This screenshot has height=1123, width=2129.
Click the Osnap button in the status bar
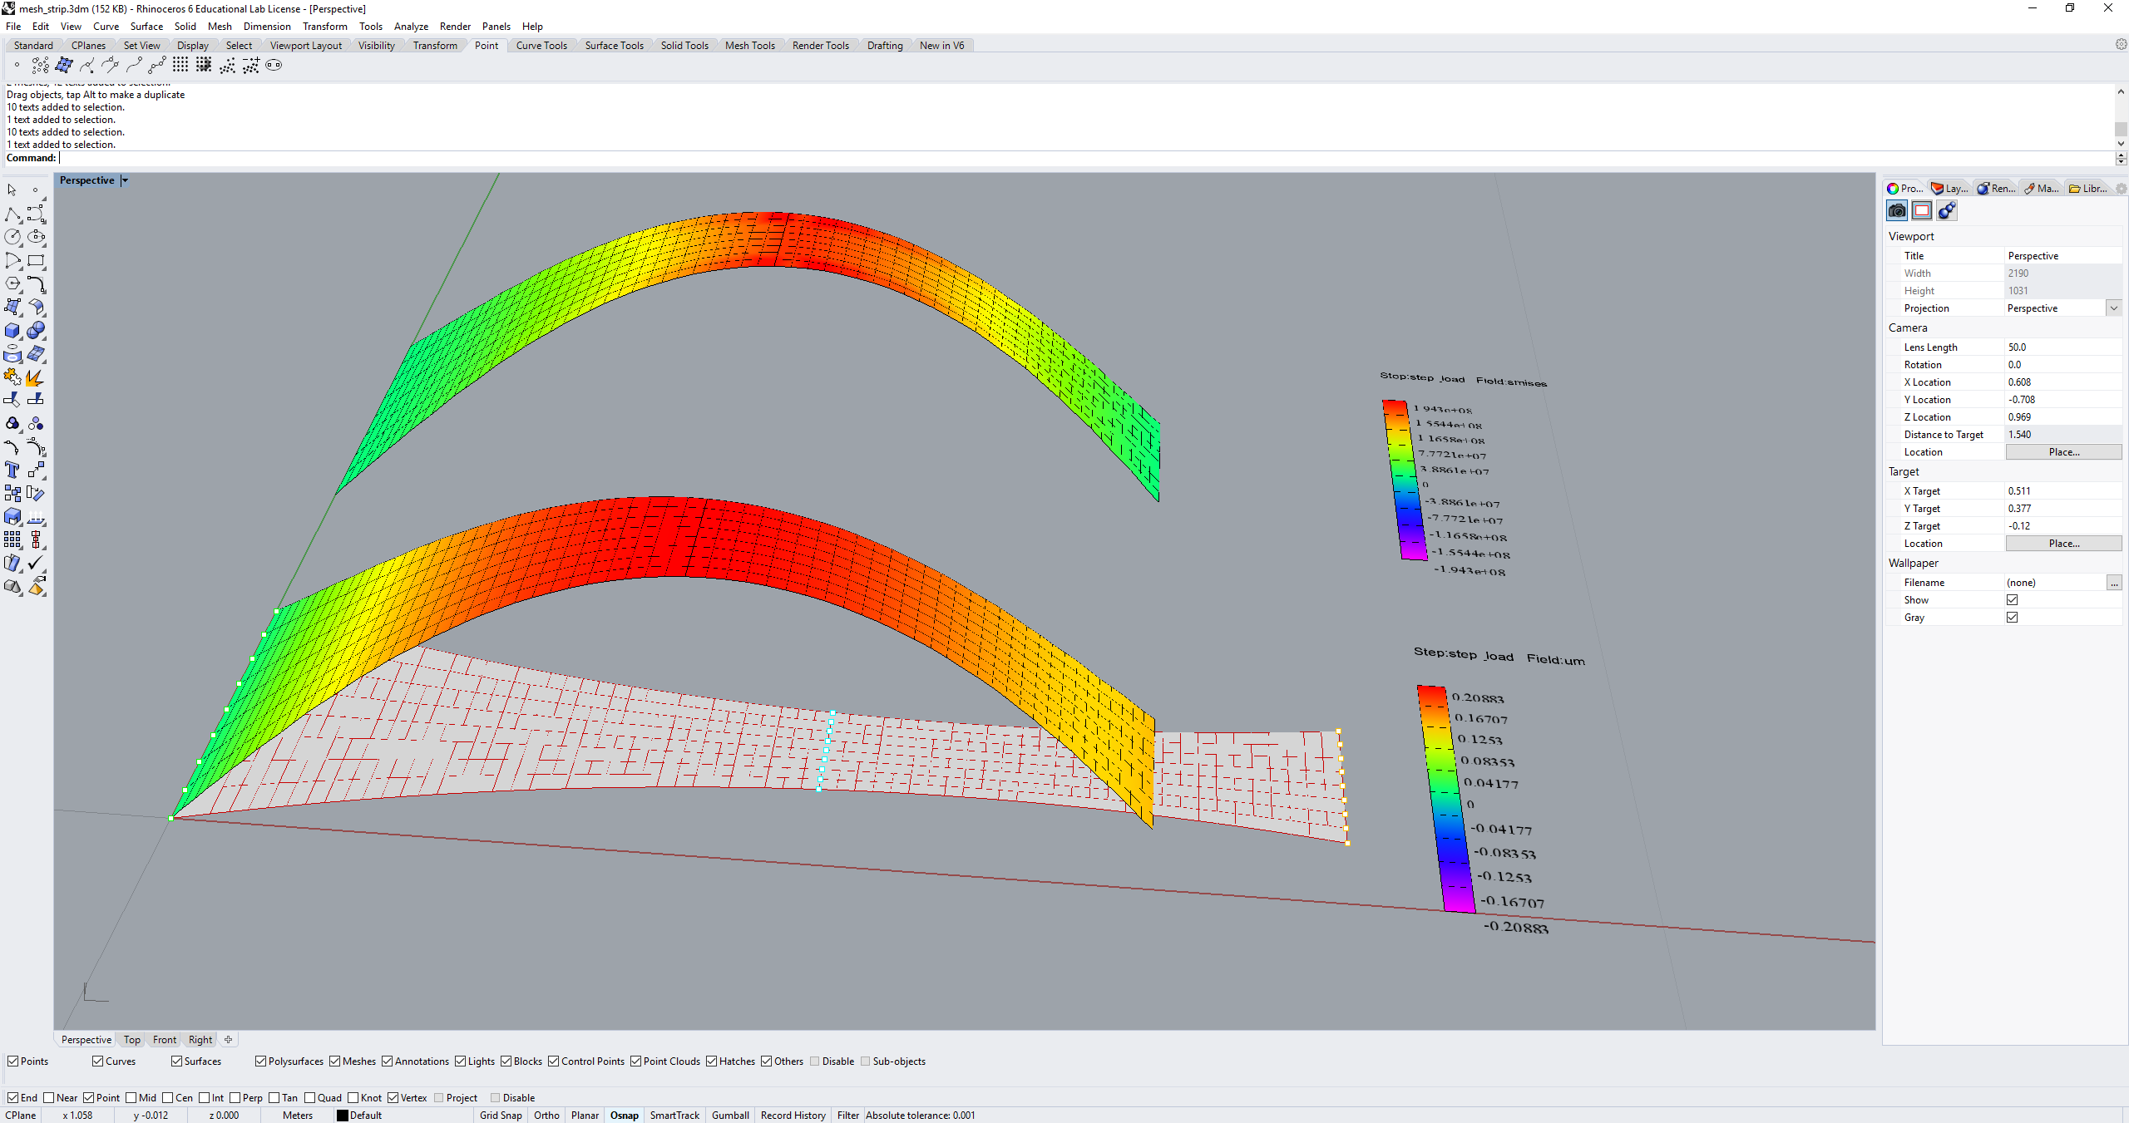[x=623, y=1115]
